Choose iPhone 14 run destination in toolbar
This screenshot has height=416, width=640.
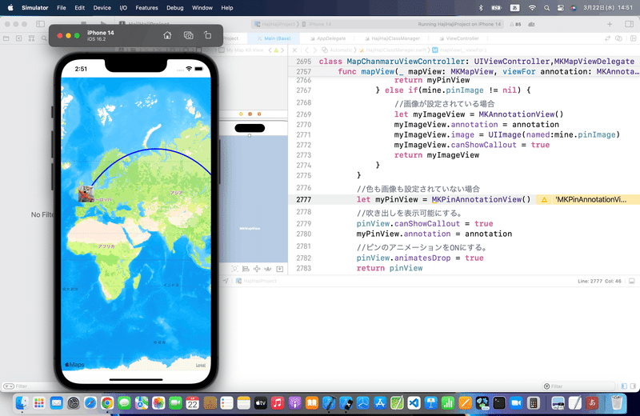[317, 24]
